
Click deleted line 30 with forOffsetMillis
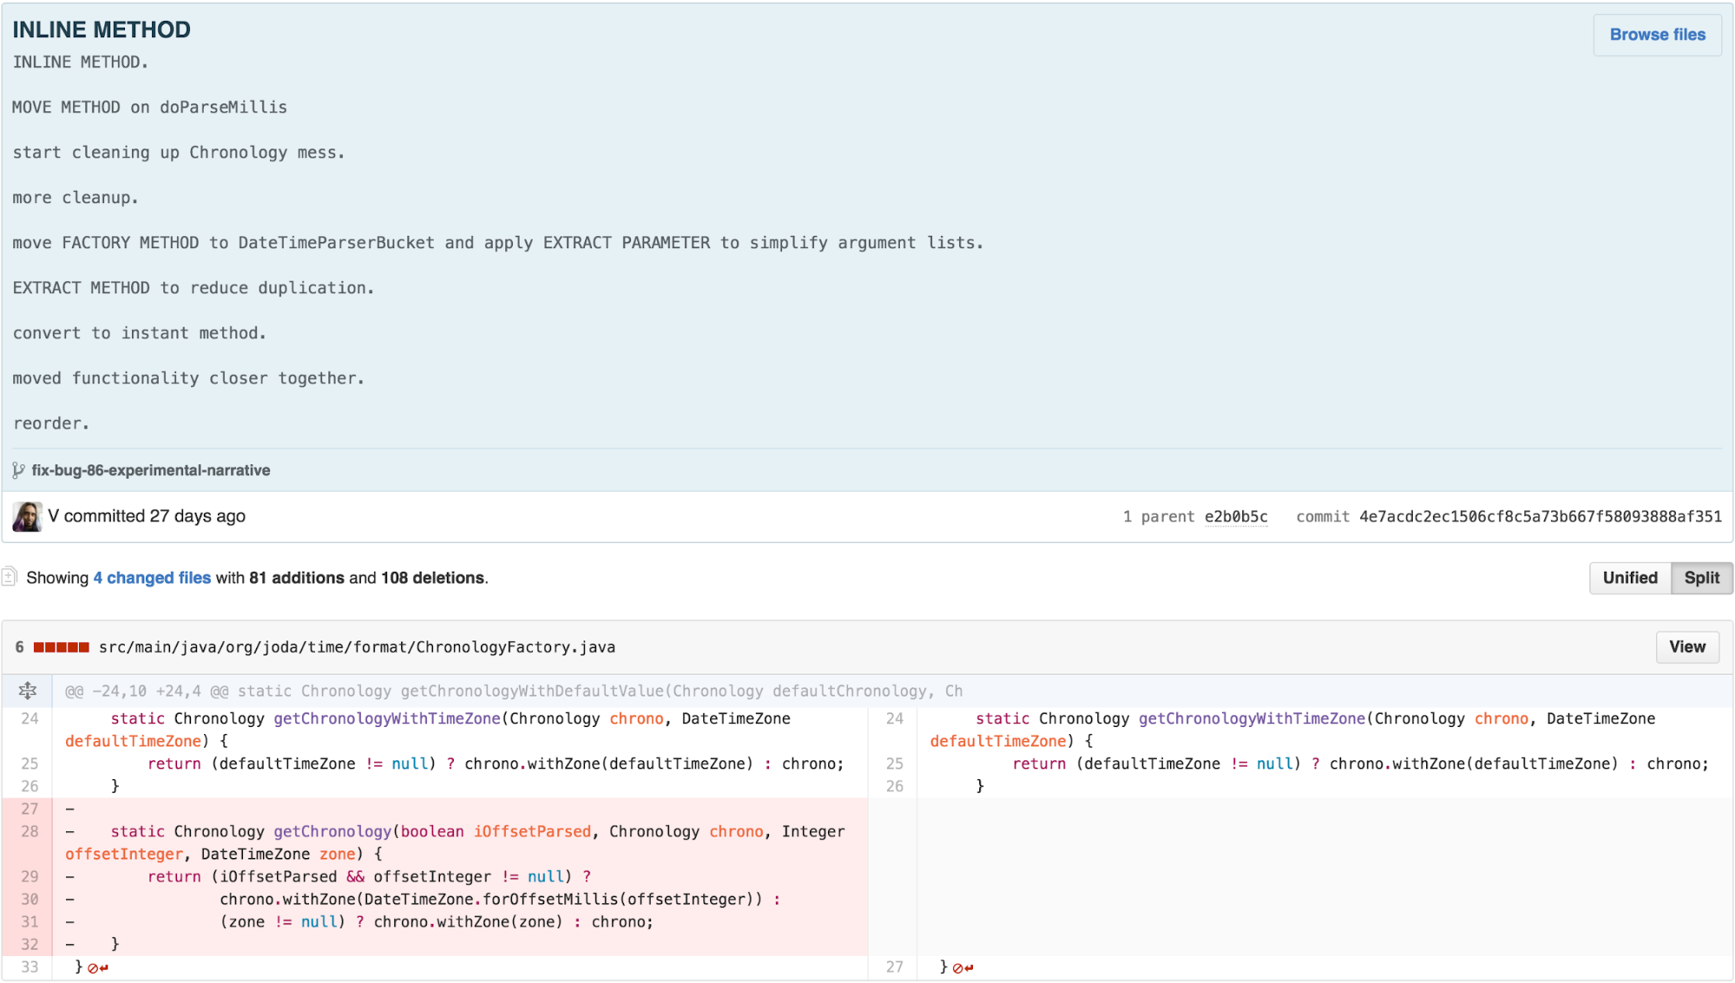[460, 899]
